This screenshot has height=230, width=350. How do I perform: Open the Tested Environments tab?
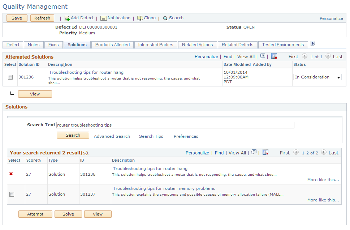click(x=283, y=45)
